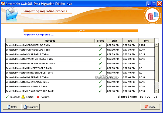Screen dimensions: 163x113
Task: Select 'Sucessfully created DATETABLE Table' message
Action: click(27, 77)
